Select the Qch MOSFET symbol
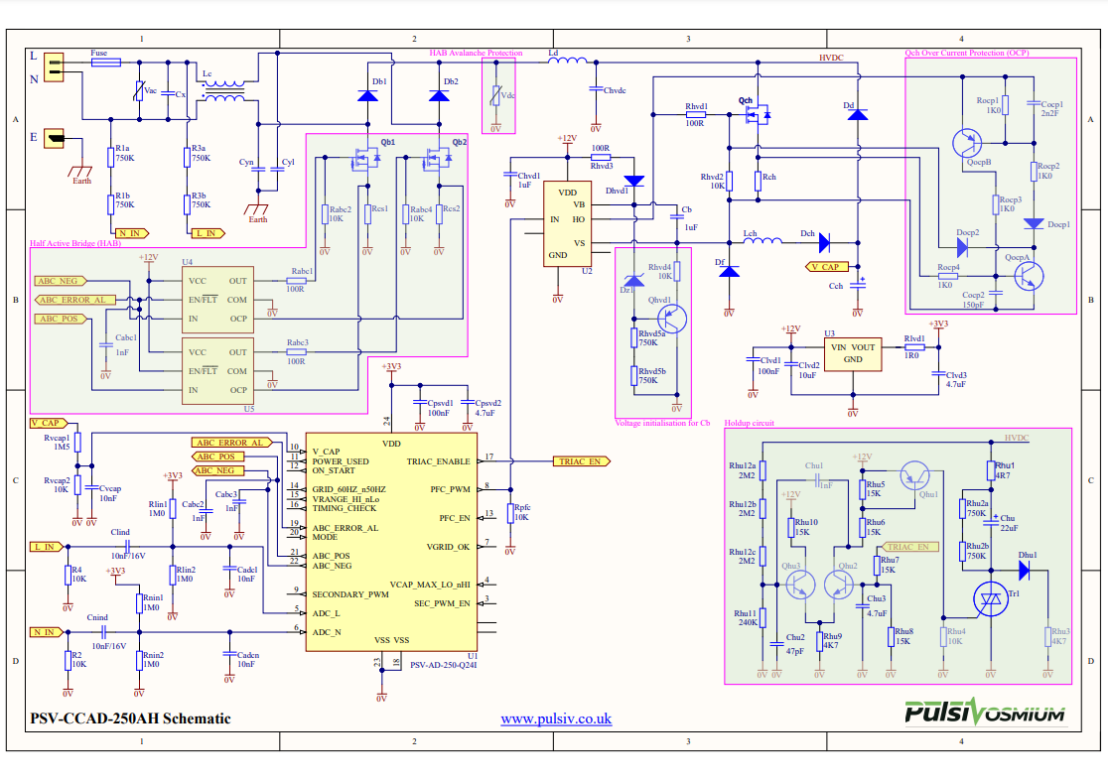The height and width of the screenshot is (783, 1108). pyautogui.click(x=758, y=114)
